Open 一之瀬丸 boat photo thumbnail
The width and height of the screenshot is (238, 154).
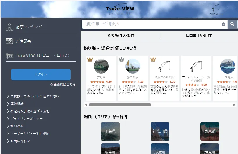(228, 66)
